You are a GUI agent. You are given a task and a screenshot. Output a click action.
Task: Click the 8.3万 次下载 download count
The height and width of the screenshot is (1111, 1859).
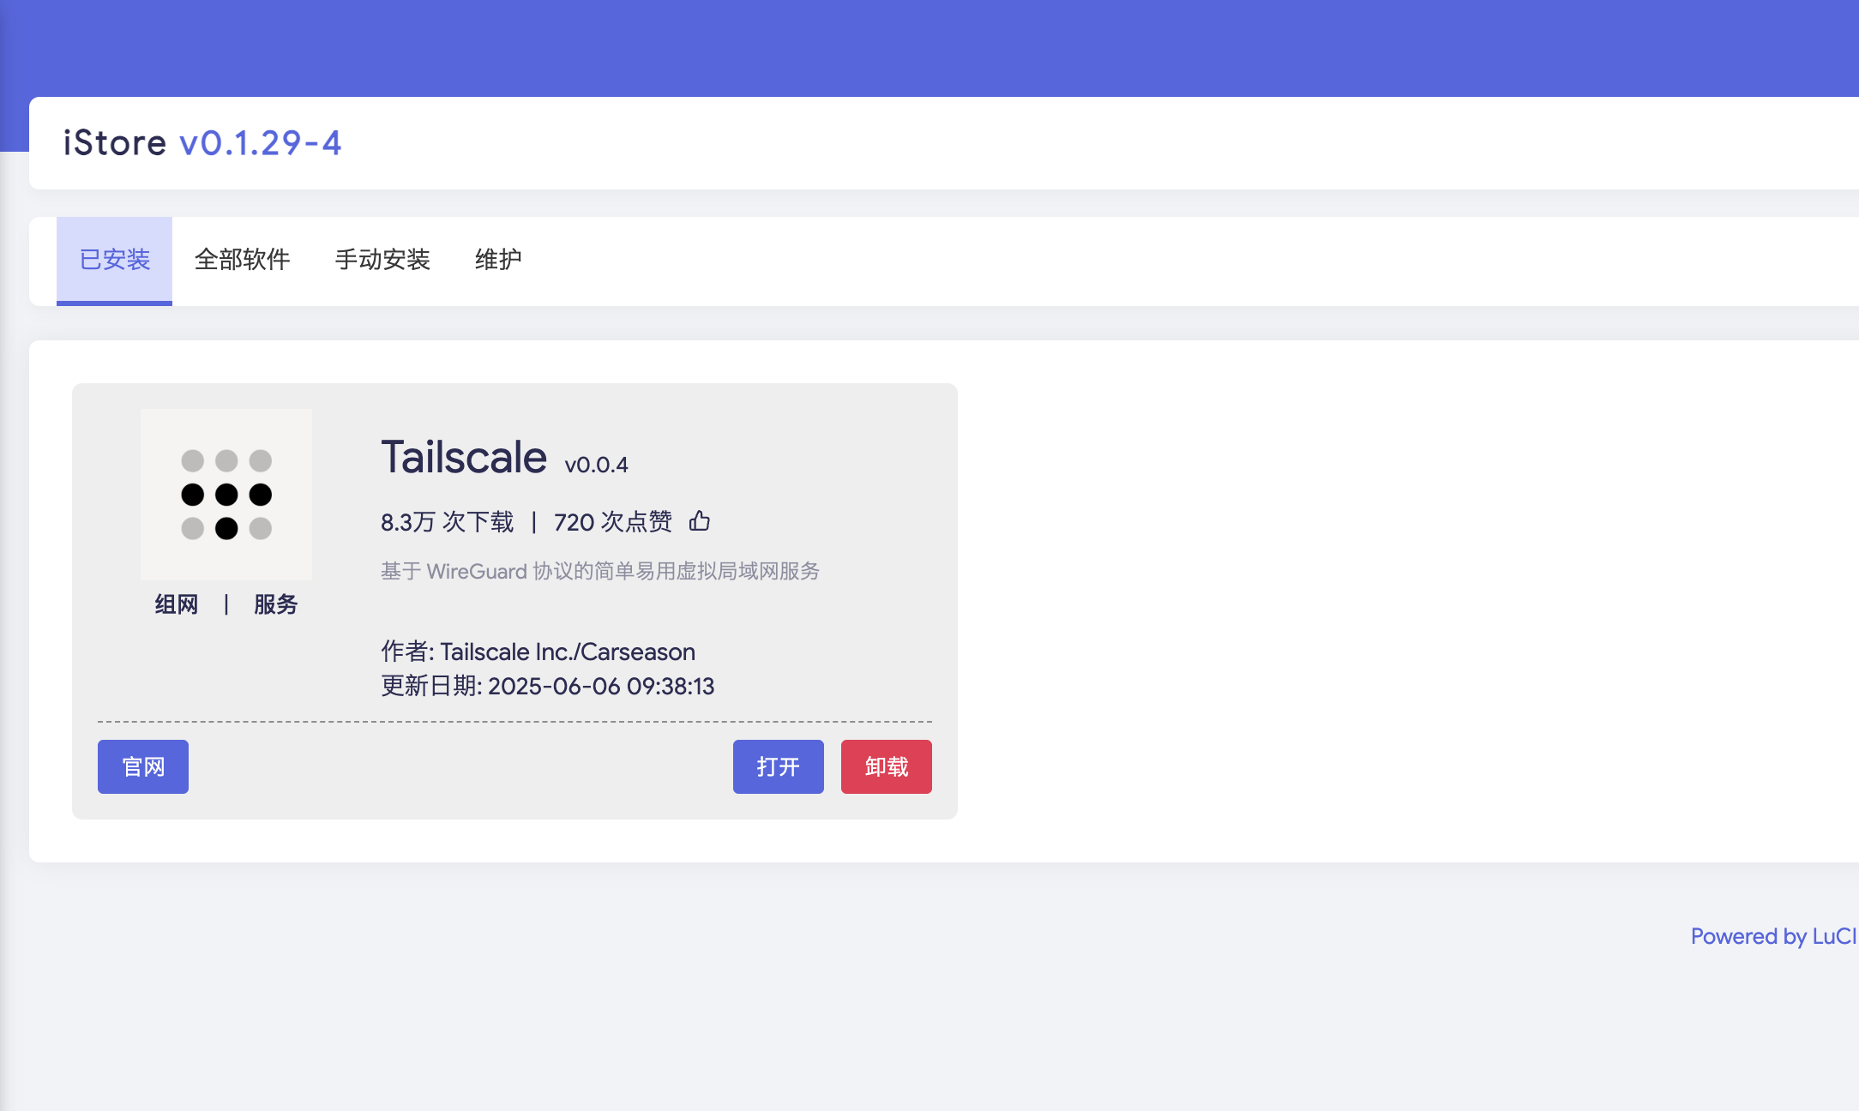point(447,522)
